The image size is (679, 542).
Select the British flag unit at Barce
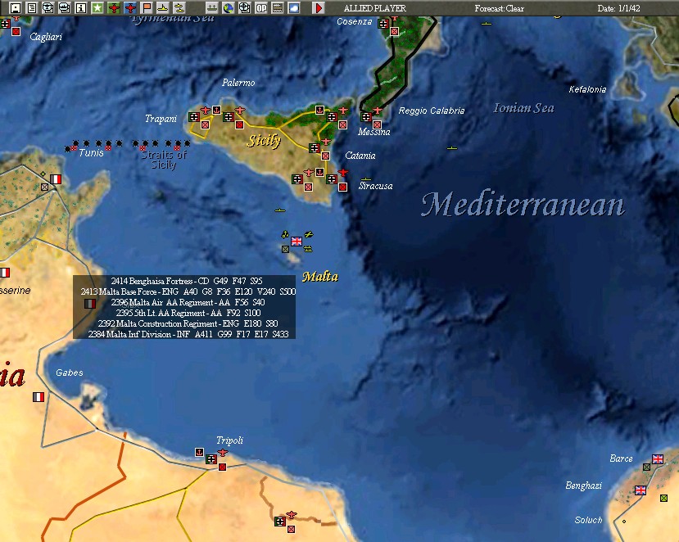click(658, 459)
